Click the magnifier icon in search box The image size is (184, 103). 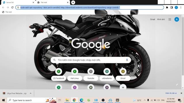[54, 60]
